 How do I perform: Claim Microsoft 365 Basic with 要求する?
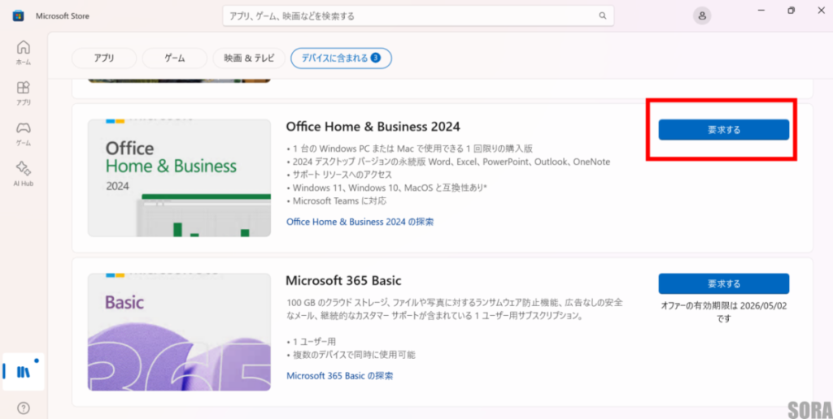pyautogui.click(x=723, y=283)
